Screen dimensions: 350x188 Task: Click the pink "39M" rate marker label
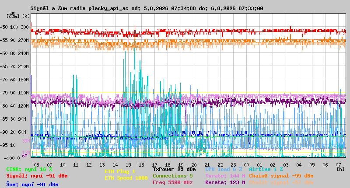click(x=26, y=141)
